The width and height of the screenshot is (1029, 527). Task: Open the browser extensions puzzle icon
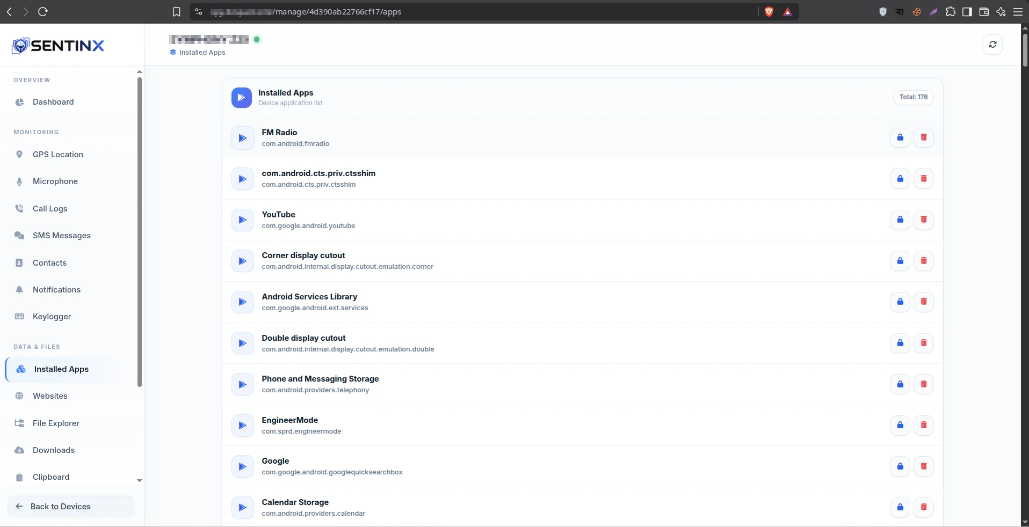(x=951, y=12)
